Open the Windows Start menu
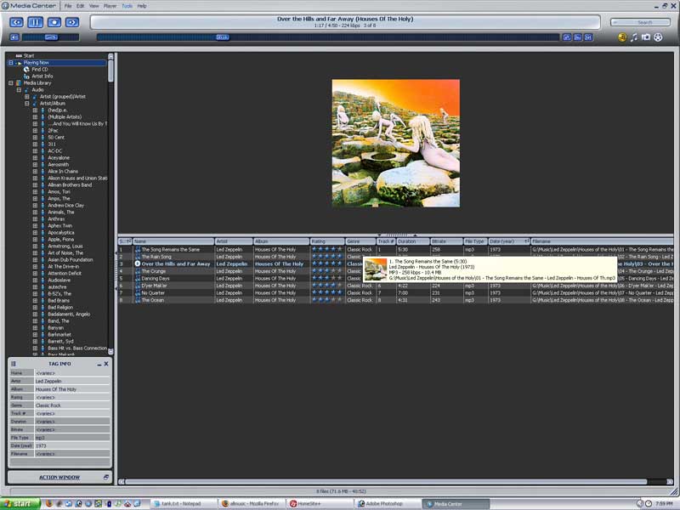The width and height of the screenshot is (680, 510). (x=20, y=503)
